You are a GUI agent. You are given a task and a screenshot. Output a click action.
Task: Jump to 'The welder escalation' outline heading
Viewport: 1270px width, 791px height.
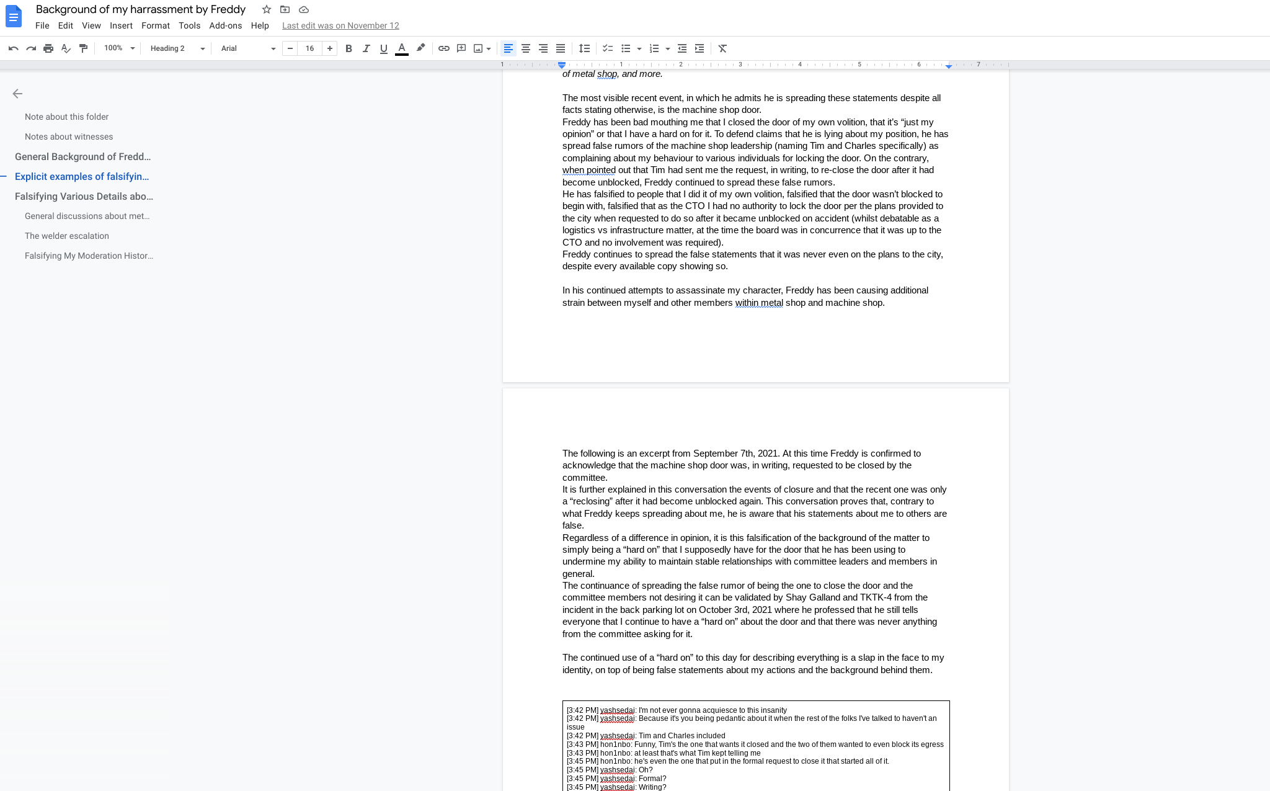[67, 236]
